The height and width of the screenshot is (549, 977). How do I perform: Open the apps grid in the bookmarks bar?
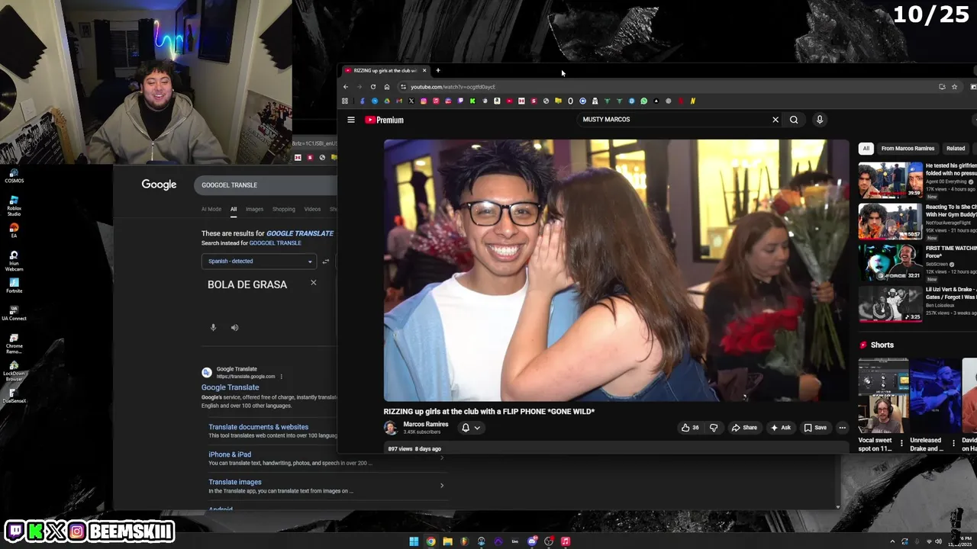coord(345,101)
